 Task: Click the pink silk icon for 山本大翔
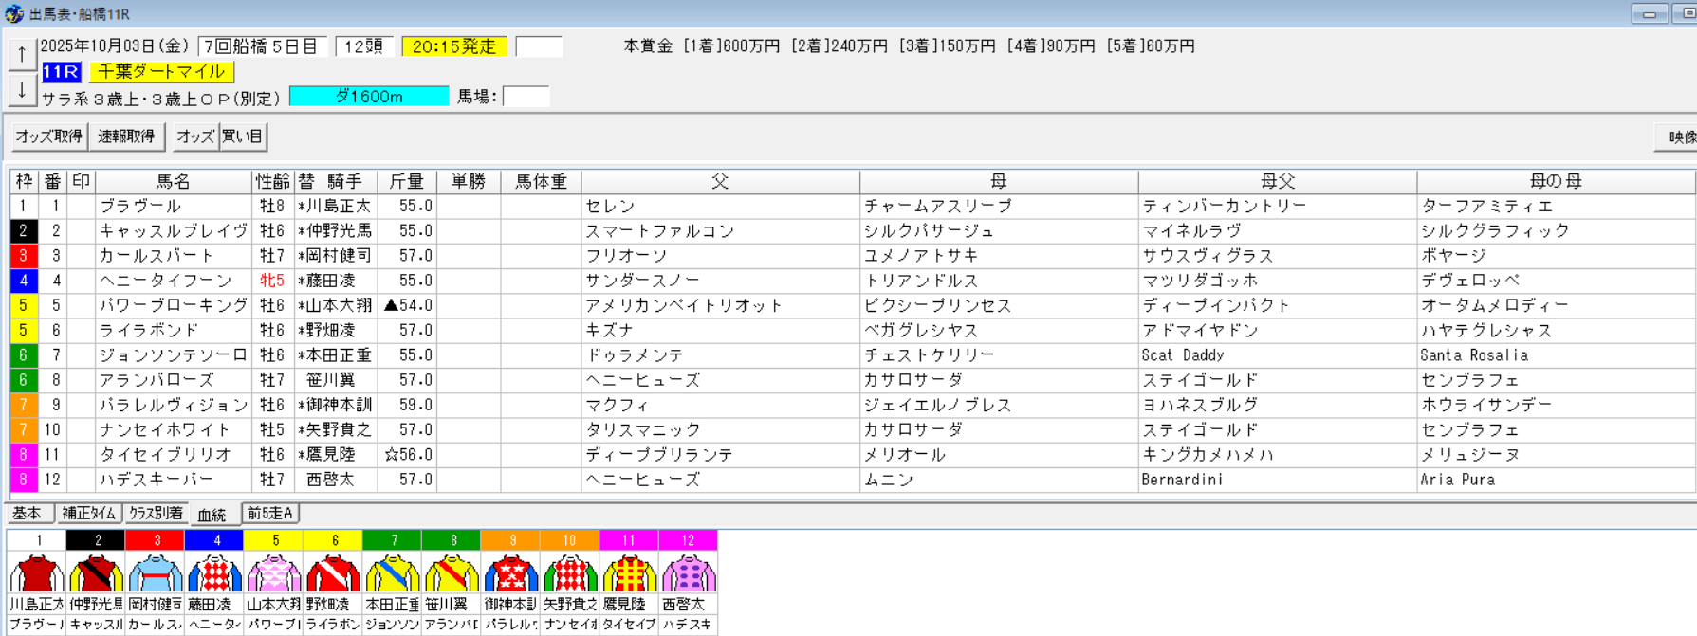coord(274,573)
